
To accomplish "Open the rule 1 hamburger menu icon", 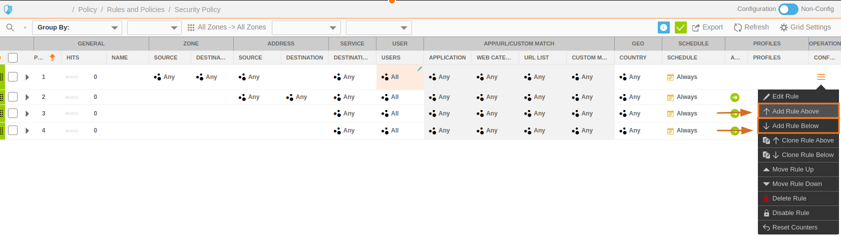I will pos(821,77).
